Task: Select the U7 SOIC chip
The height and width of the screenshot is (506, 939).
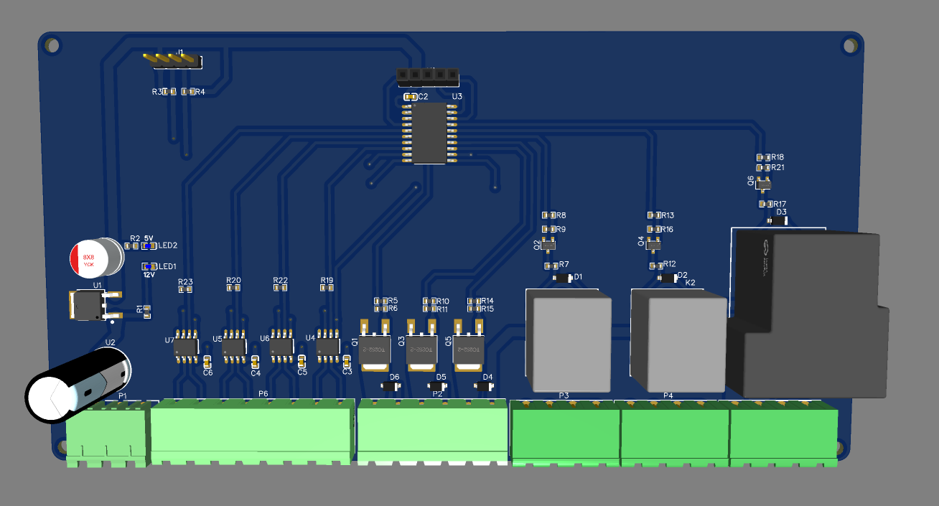Action: [187, 347]
